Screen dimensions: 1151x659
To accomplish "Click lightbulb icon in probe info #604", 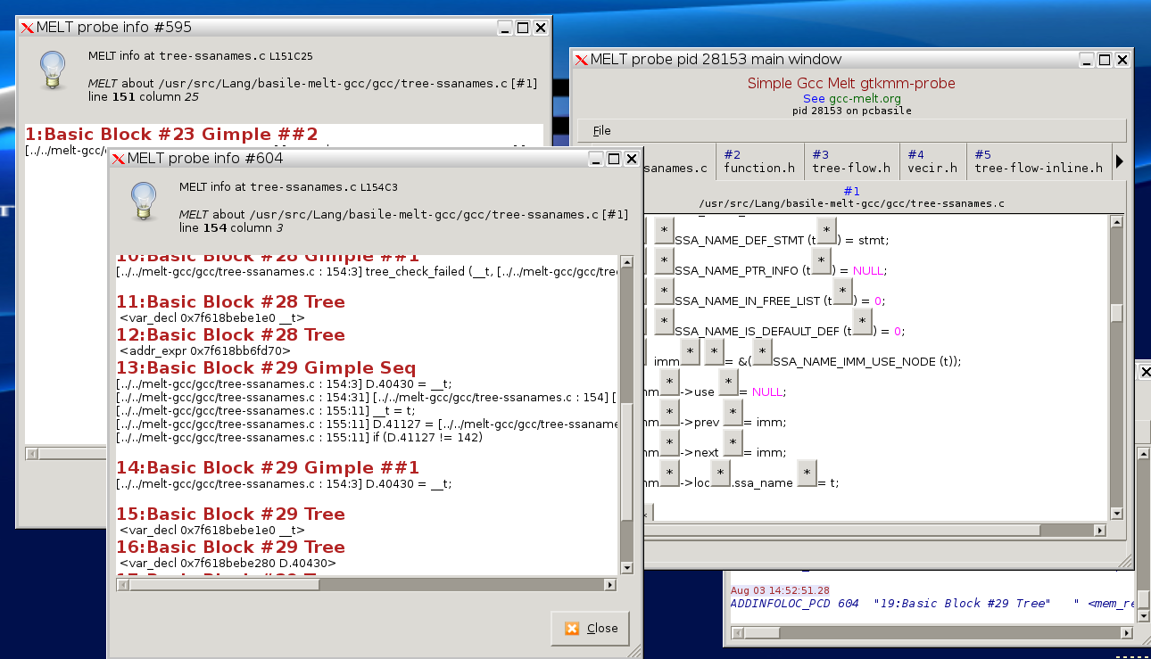I will pos(144,202).
